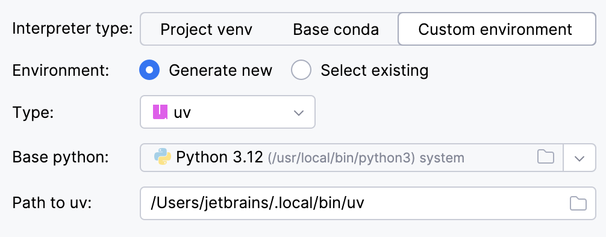The width and height of the screenshot is (606, 237).
Task: Click the Base python: label
Action: click(61, 158)
